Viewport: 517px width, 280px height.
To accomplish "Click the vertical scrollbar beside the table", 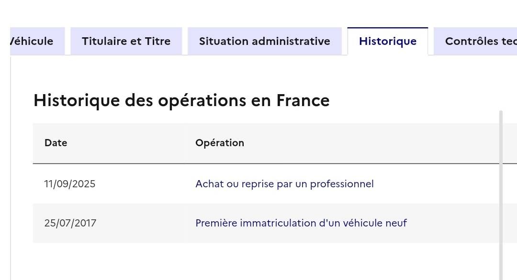I will (501, 195).
